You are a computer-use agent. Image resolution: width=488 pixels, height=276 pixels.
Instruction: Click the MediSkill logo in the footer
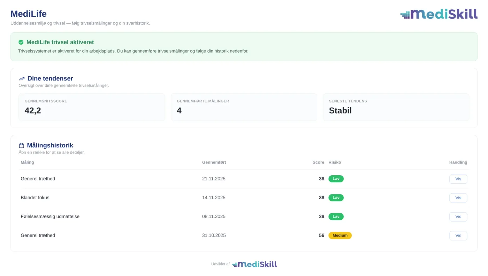[x=254, y=264]
